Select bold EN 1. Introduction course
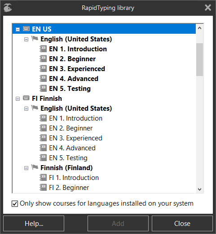The image size is (216, 234). 78,49
